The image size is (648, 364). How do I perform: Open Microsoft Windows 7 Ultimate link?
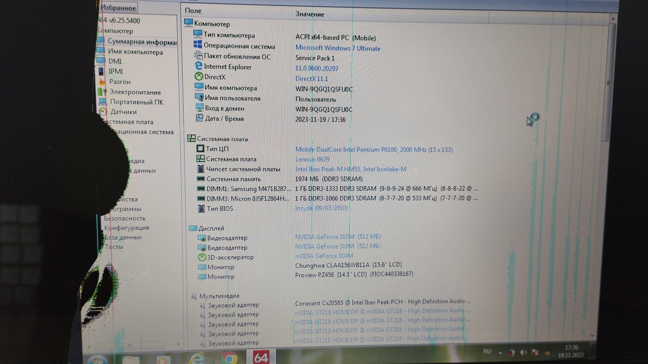coord(337,48)
